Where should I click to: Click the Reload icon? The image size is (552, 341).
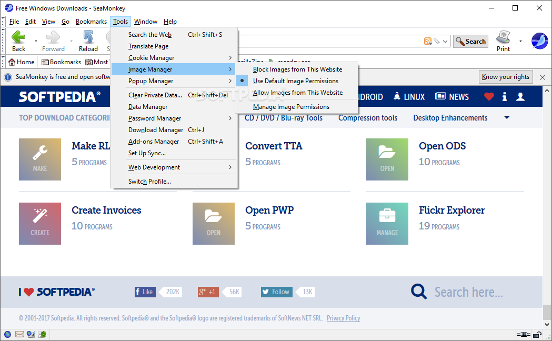coord(88,37)
